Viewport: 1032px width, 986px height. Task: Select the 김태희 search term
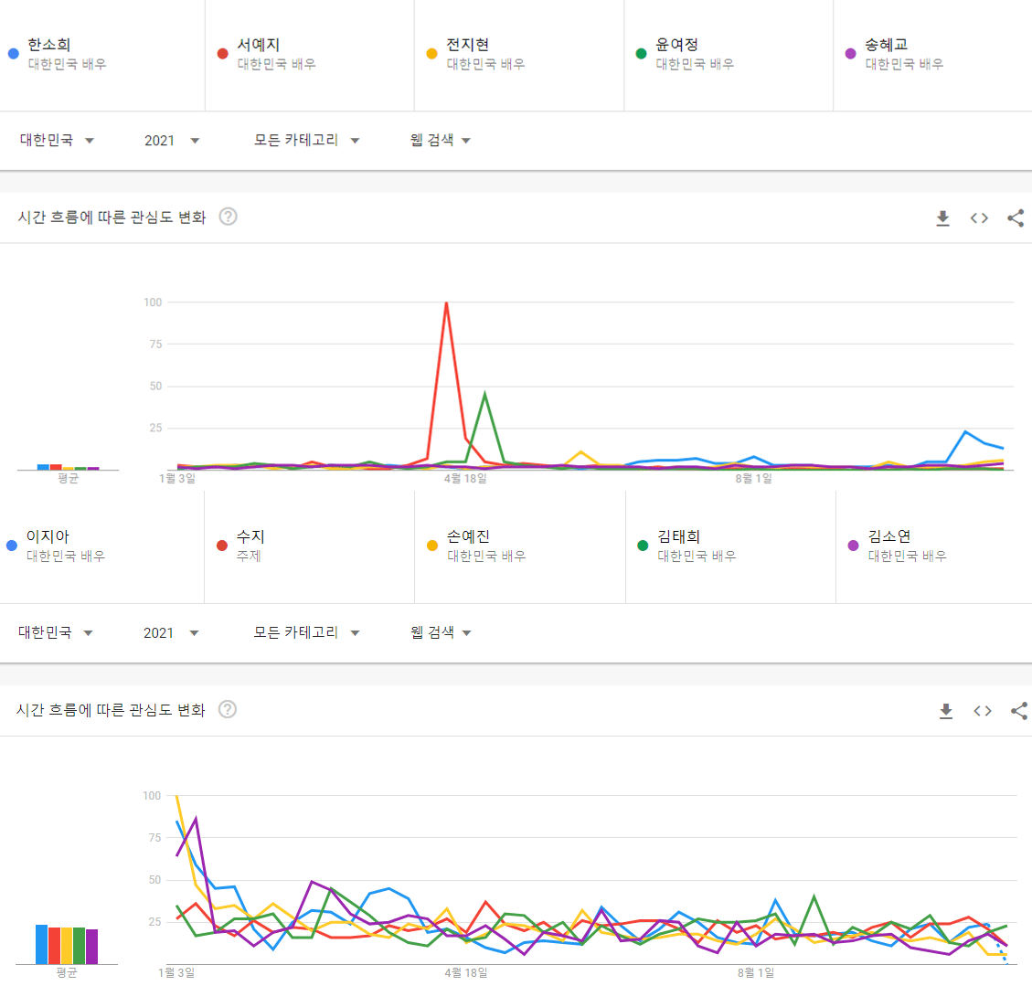(x=679, y=536)
